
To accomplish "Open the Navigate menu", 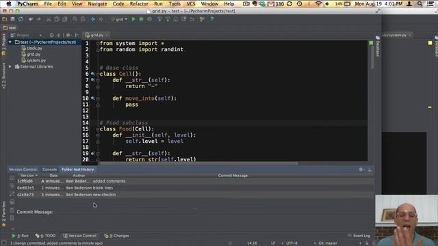I will click(x=97, y=3).
